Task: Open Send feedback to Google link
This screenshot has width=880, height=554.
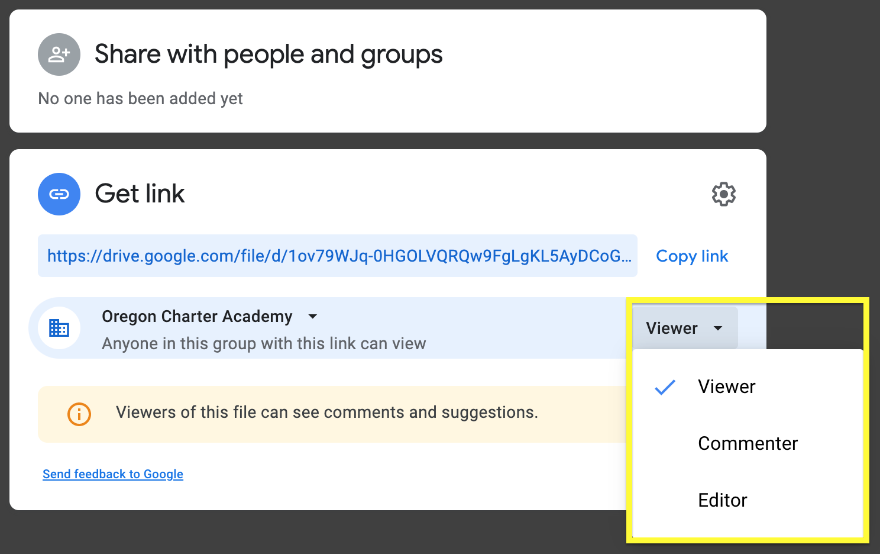Action: (x=113, y=474)
